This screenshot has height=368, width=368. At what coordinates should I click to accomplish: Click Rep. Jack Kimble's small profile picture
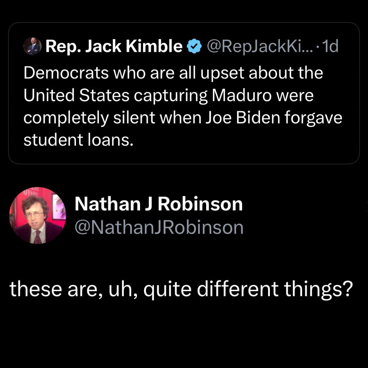click(x=32, y=47)
